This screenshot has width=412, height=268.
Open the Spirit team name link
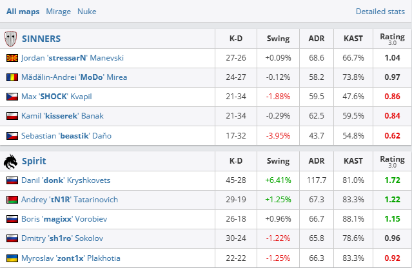click(x=34, y=161)
